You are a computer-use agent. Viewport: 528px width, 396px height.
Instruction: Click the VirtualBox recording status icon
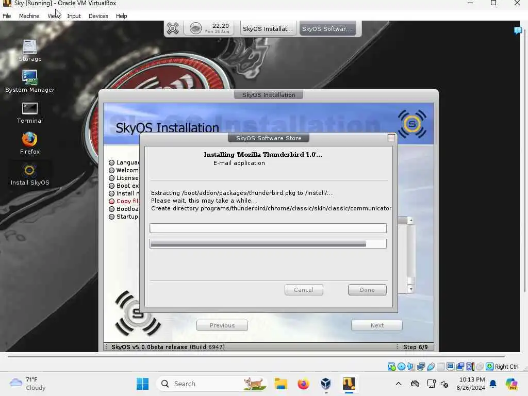(x=460, y=367)
